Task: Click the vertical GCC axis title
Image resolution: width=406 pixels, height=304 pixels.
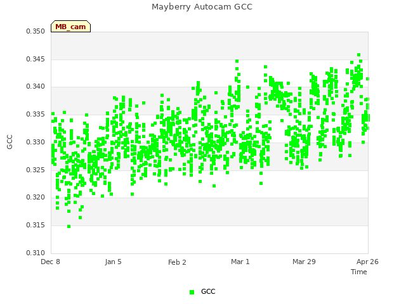Action: click(10, 142)
